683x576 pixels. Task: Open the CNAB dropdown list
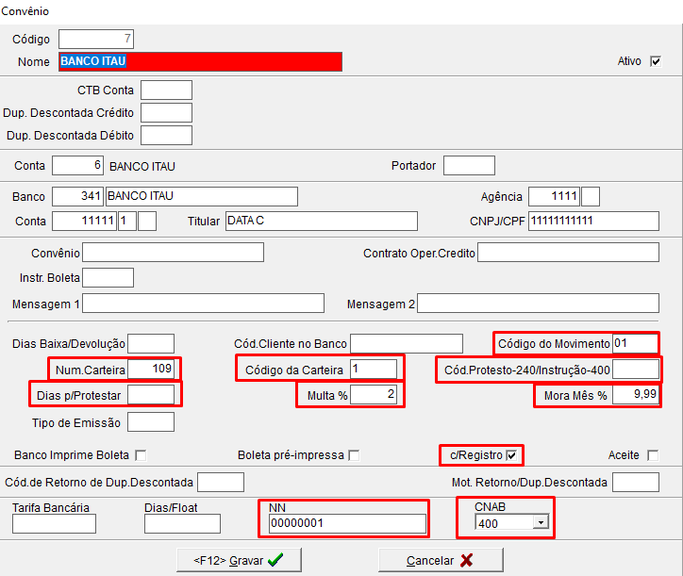click(x=541, y=522)
